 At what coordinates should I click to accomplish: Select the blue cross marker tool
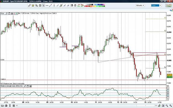[x=65, y=6]
